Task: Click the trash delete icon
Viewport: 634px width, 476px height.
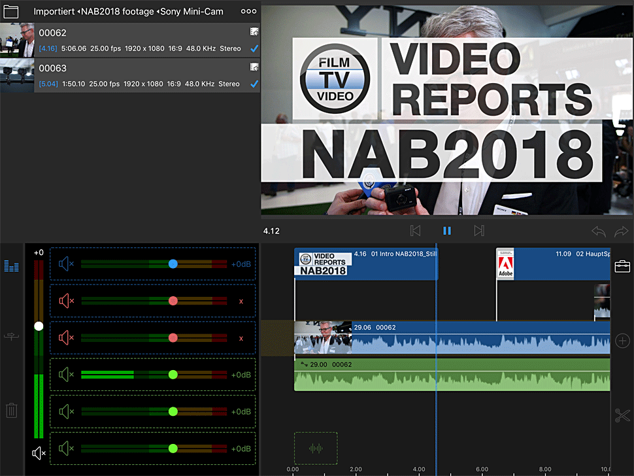Action: coord(11,410)
